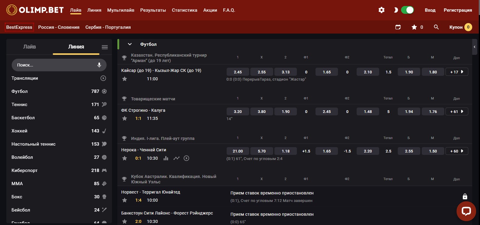Click the Поиск search field
Viewport: 480px width, 225px height.
59,65
